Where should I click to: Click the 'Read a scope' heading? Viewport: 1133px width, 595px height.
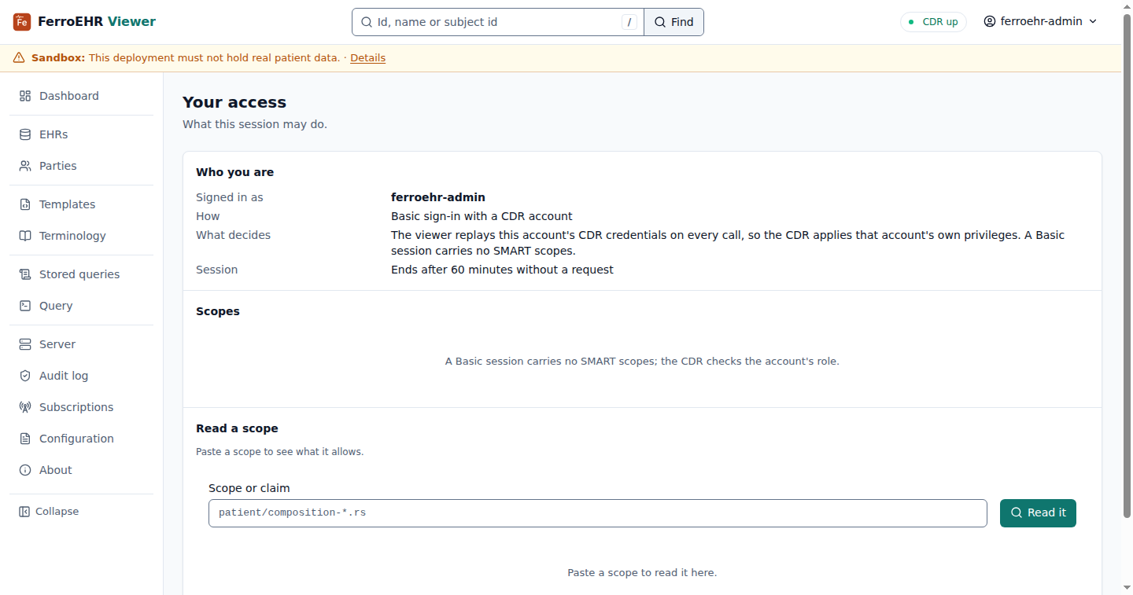coord(237,428)
